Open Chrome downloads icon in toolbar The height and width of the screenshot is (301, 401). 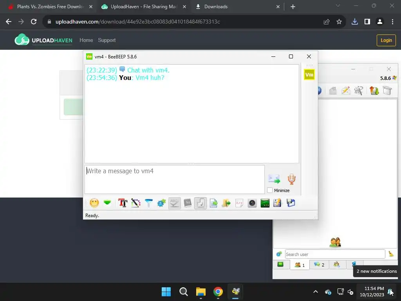pos(355,22)
